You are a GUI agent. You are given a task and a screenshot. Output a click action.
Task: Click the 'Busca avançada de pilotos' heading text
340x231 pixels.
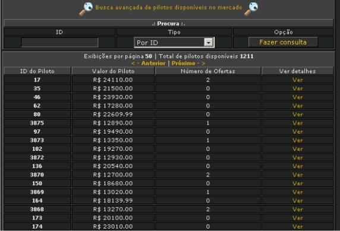tap(169, 8)
